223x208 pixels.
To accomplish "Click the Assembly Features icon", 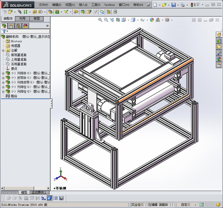I will (57, 12).
